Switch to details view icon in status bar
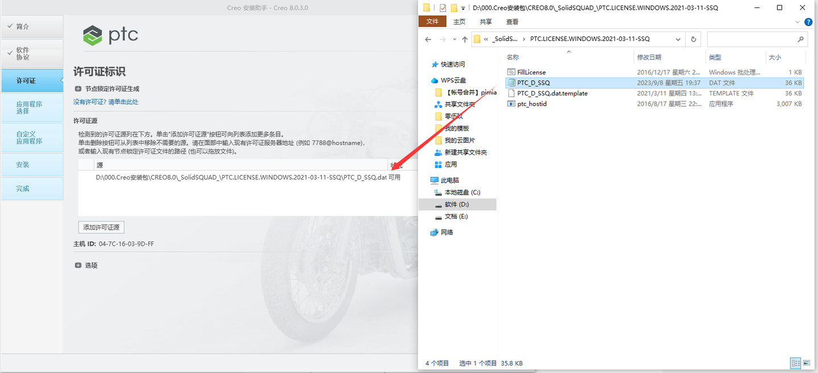The width and height of the screenshot is (818, 373). pyautogui.click(x=795, y=363)
